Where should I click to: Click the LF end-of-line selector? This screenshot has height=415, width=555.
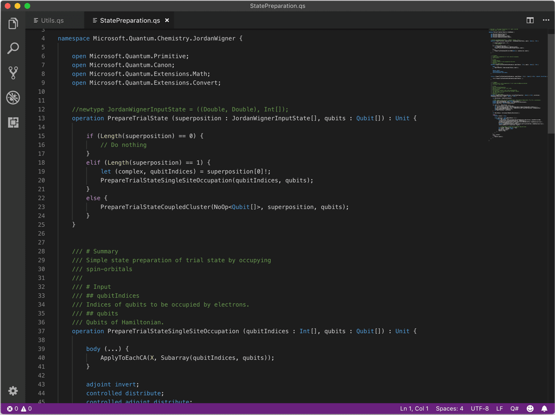click(499, 409)
